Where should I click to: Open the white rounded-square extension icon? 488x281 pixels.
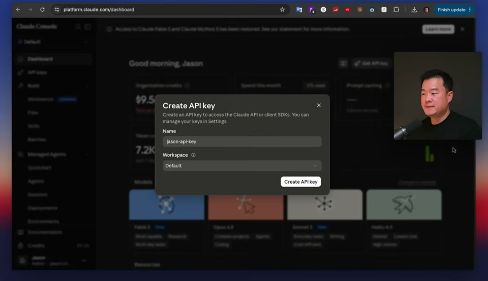point(384,10)
